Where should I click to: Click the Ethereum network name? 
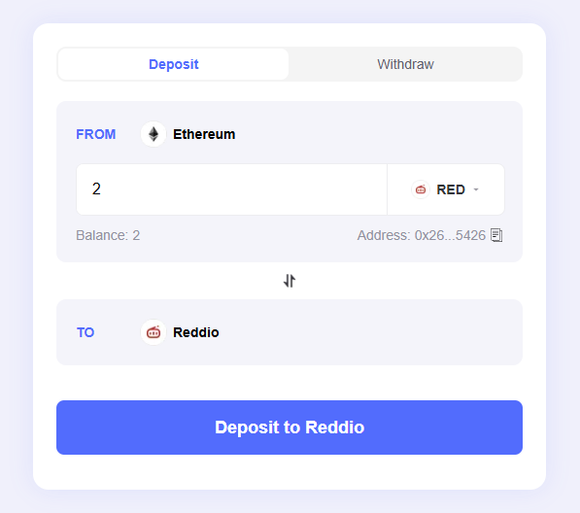[204, 134]
